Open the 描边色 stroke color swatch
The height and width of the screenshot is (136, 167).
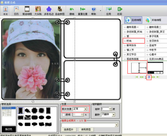[9, 129]
